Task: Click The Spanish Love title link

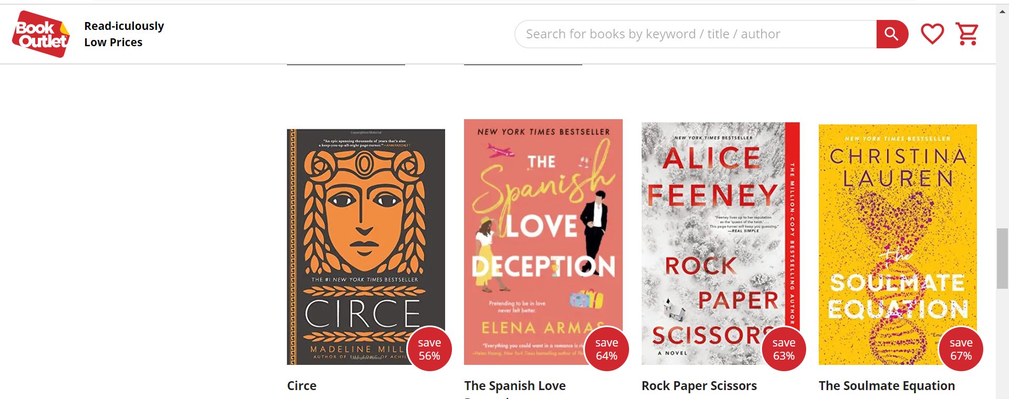Action: 515,386
